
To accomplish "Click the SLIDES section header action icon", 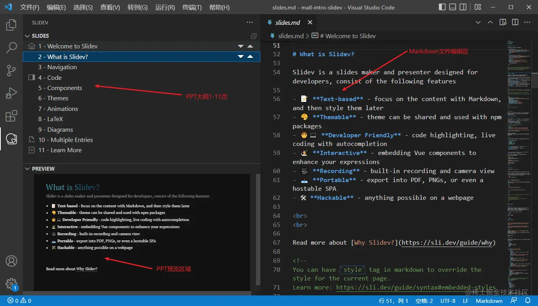I will pos(254,36).
